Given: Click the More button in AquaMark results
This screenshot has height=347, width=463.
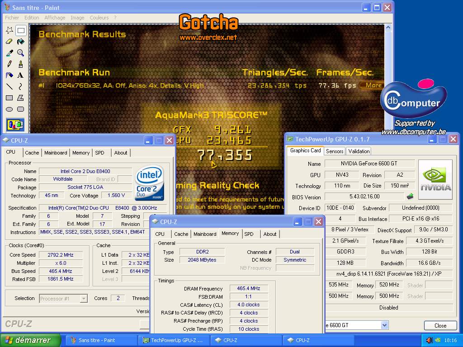Looking at the screenshot, I should 372,85.
